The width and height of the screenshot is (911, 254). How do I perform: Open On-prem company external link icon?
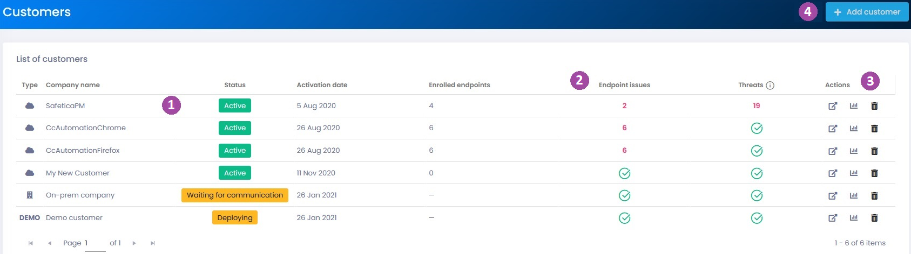tap(833, 195)
